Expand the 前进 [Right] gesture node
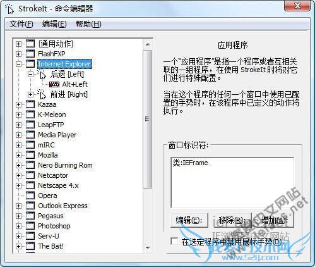The width and height of the screenshot is (315, 267). (x=31, y=94)
